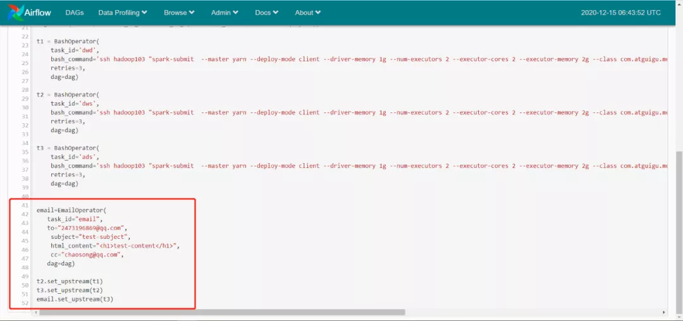683x321 pixels.
Task: Click the right arrow of horizontal scrollbar
Action: (x=664, y=312)
